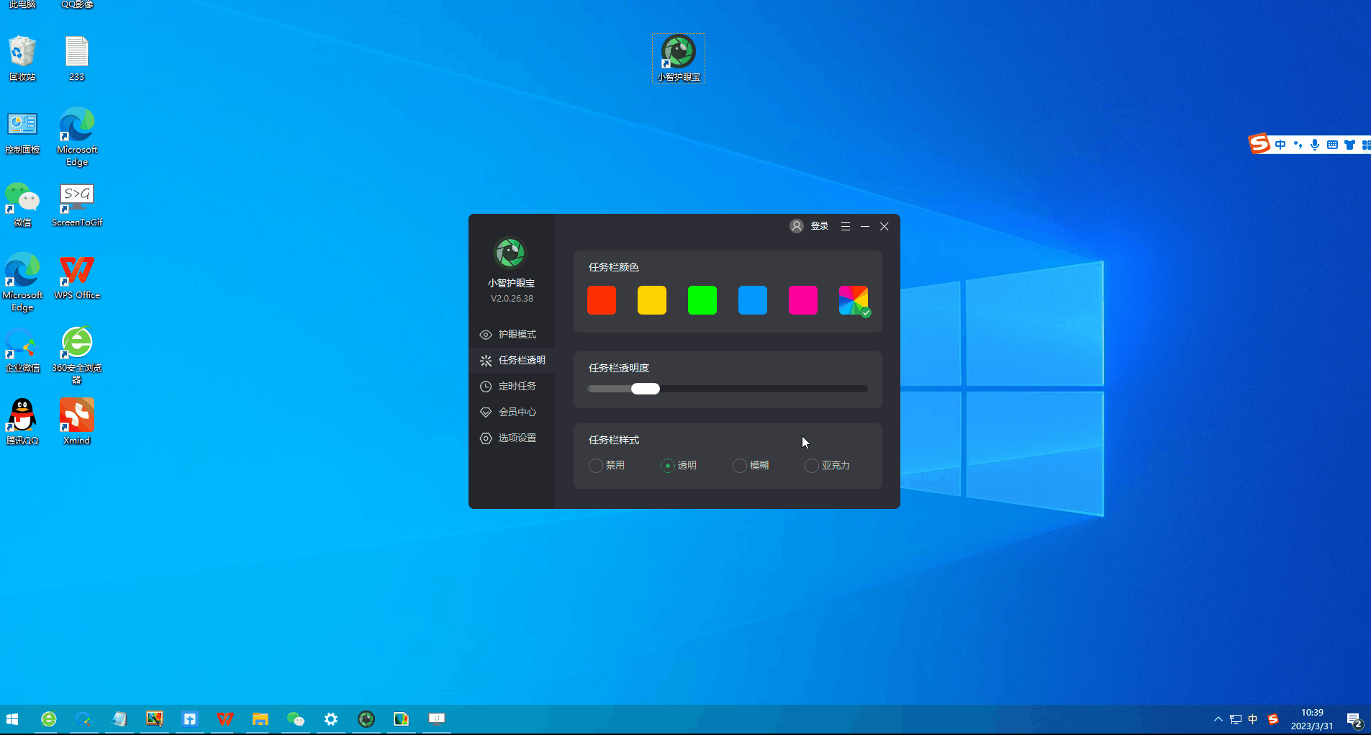Pick the multicolor custom taskbar color swatch
1371x735 pixels.
click(x=854, y=300)
